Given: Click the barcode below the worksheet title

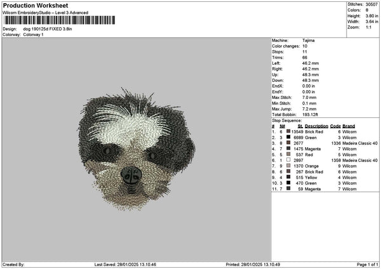Looking at the screenshot, I should (59, 20).
